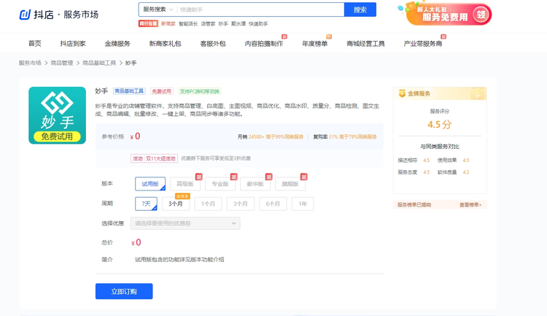Open the 服务搜索 search type dropdown

coord(158,9)
